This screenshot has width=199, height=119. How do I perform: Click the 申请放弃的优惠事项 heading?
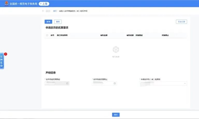pyautogui.click(x=57, y=28)
